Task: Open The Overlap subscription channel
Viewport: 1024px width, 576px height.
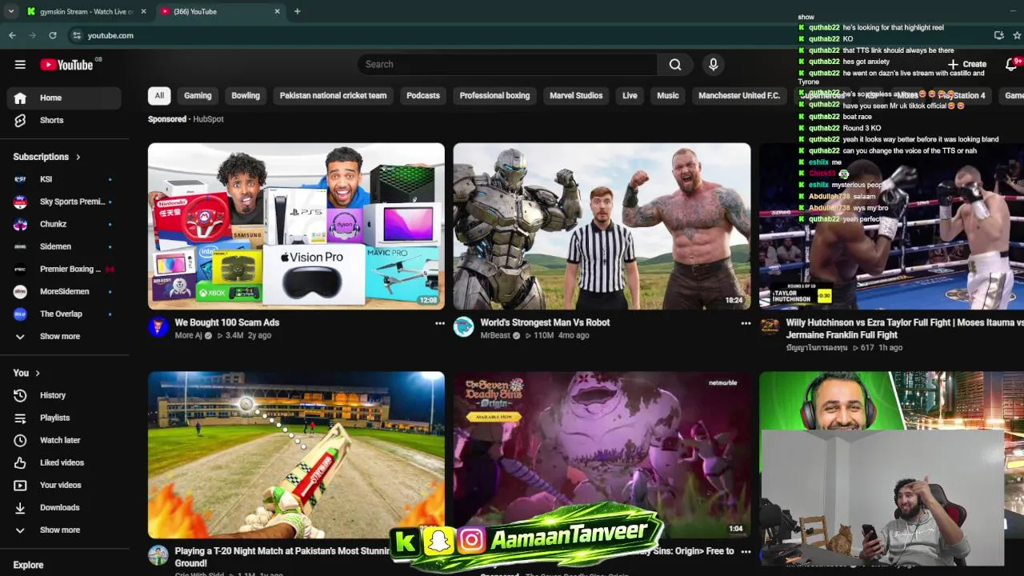Action: [64, 314]
